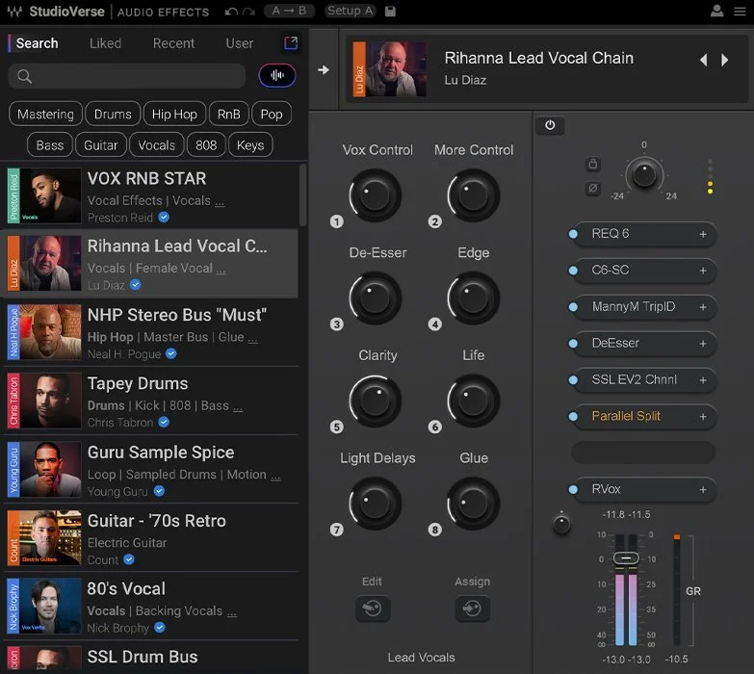
Task: Select the Tapey Drums preset
Action: tap(150, 401)
